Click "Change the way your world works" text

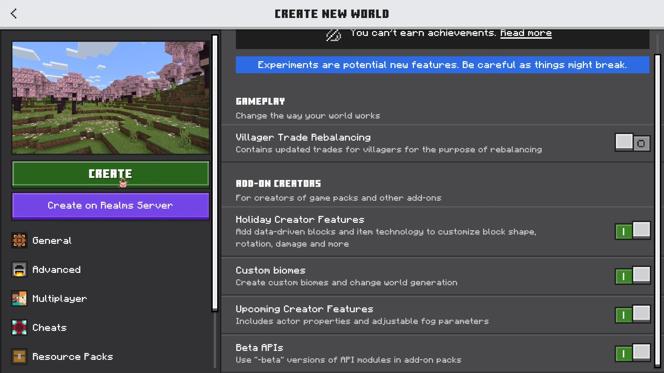[x=308, y=116]
